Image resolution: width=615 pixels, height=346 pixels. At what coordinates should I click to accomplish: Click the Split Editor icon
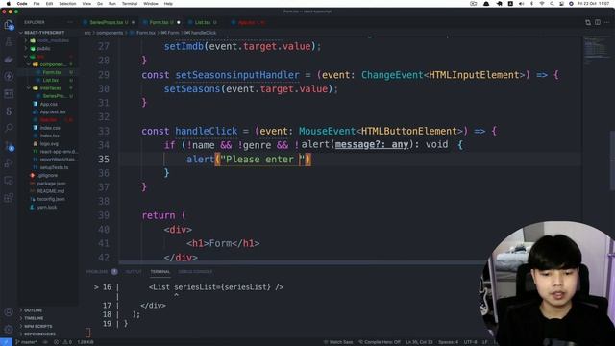[x=598, y=22]
